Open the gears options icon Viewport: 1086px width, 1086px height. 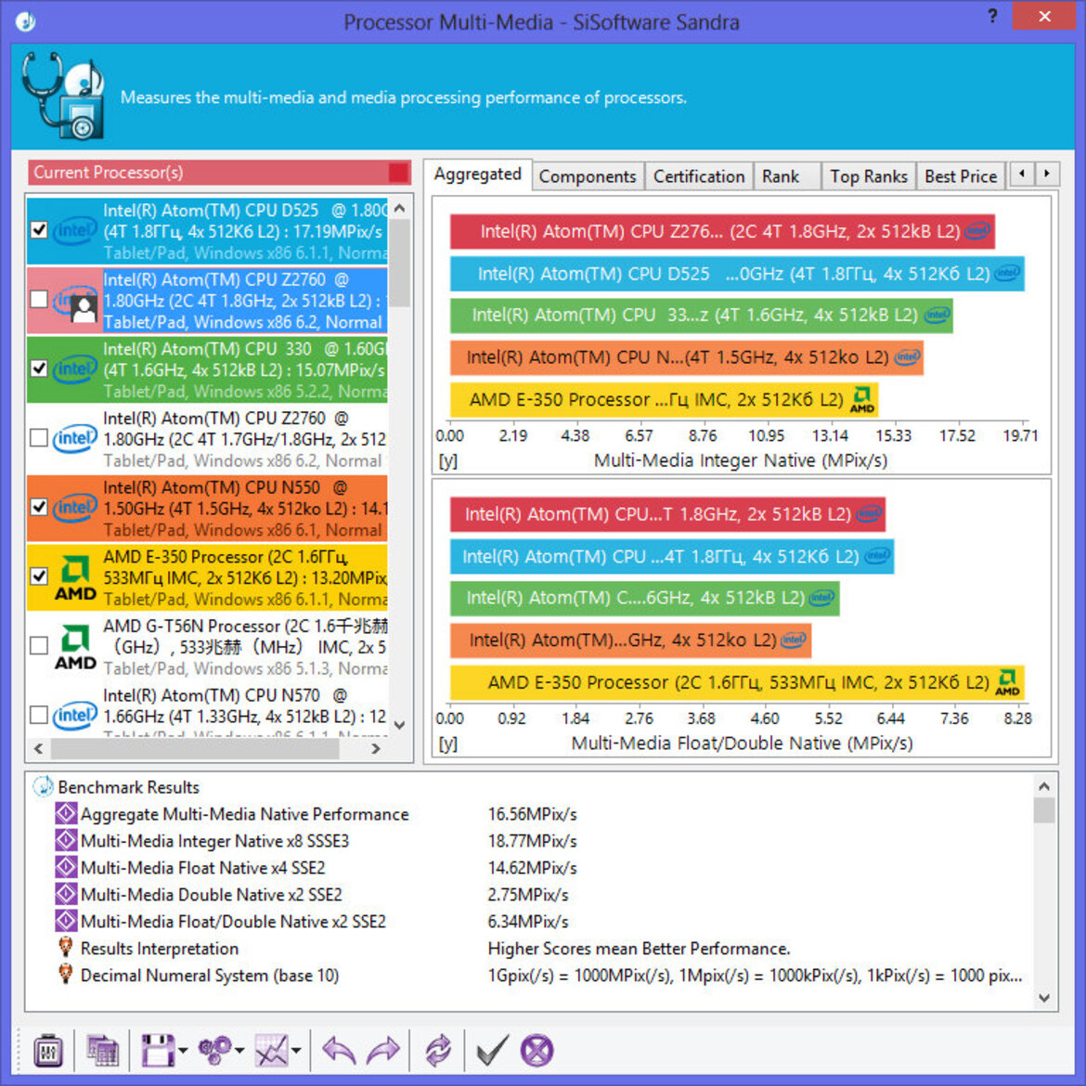coord(215,1051)
